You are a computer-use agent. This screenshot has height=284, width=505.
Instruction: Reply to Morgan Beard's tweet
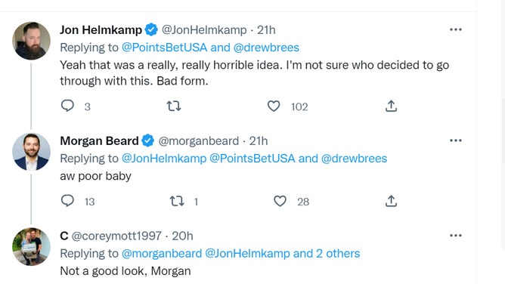[67, 201]
